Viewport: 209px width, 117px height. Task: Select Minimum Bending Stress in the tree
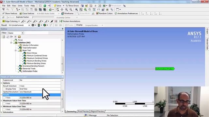tap(36, 63)
